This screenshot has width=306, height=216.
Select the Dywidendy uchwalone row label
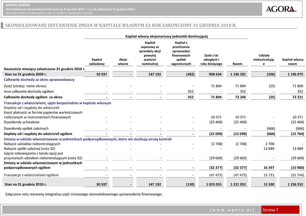pos(21,122)
